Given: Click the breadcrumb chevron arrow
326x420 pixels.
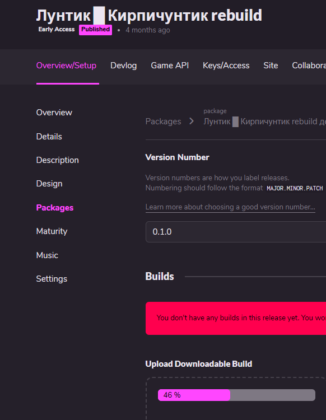Looking at the screenshot, I should point(192,121).
